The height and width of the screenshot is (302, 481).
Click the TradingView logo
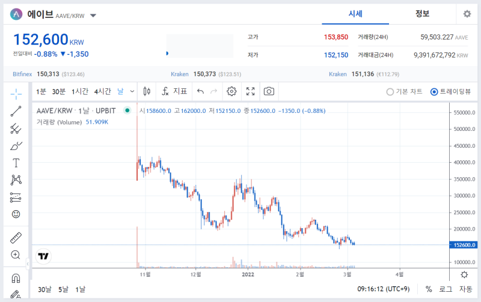(x=43, y=256)
